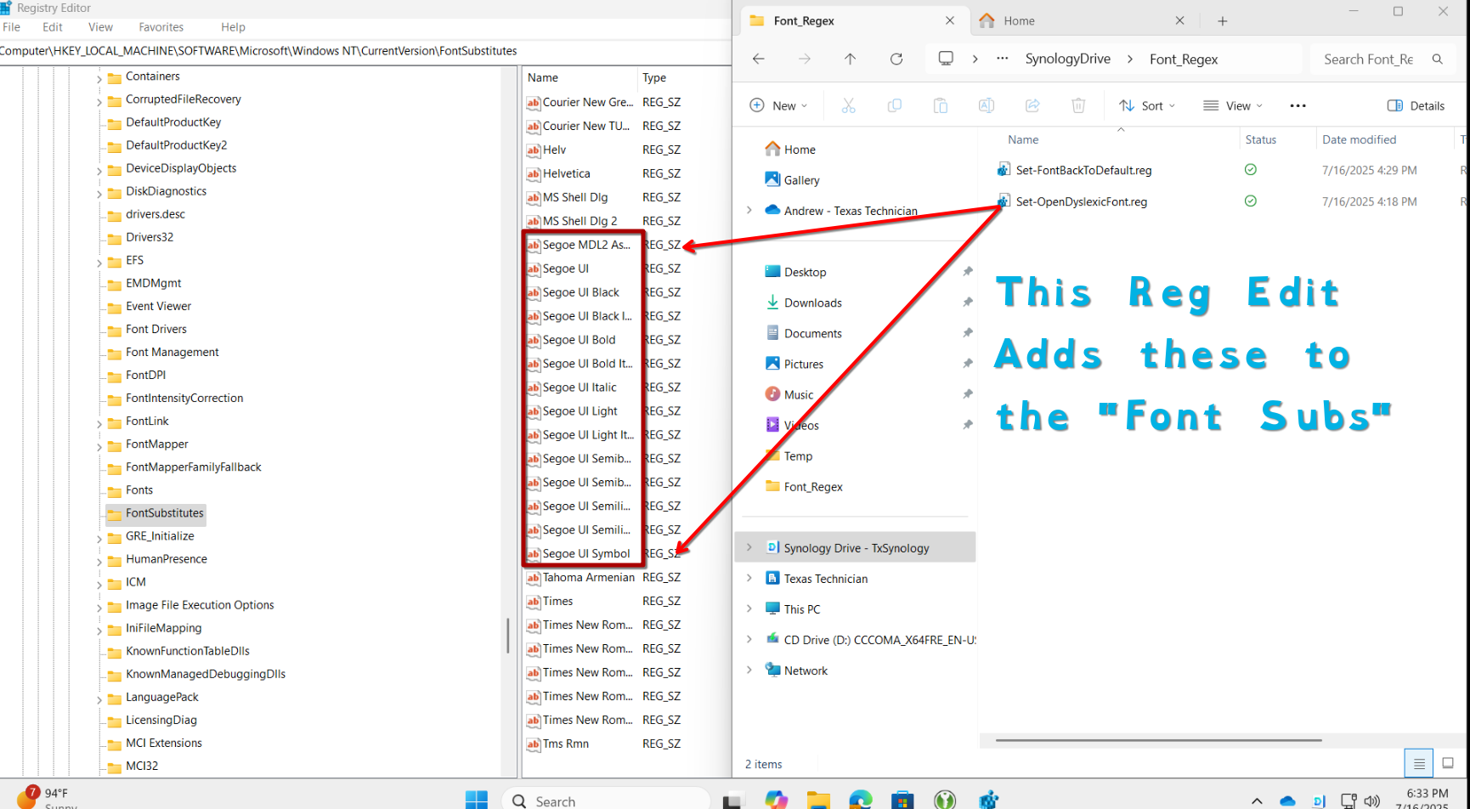Click the This PC monitor icon in breadcrumb
1470x809 pixels.
pos(946,59)
